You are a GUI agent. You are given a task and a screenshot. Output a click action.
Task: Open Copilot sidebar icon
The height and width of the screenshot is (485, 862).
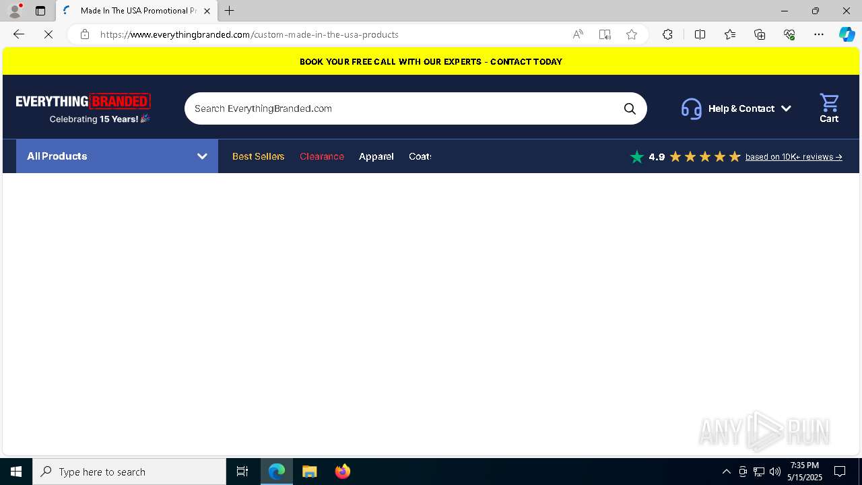tap(847, 34)
